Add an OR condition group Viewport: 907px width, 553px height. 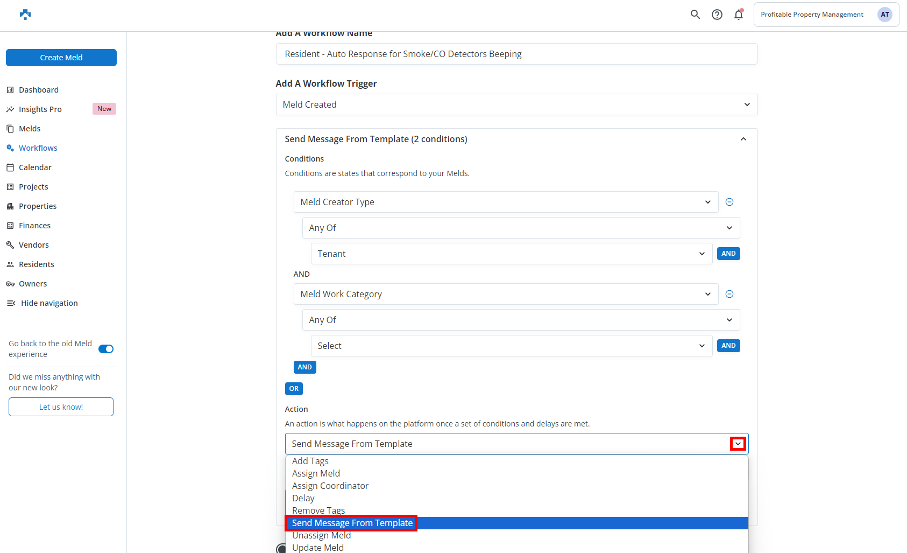tap(294, 389)
